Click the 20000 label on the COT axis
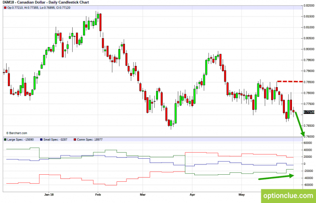Image resolution: width=316 pixels, height=203 pixels. [308, 157]
